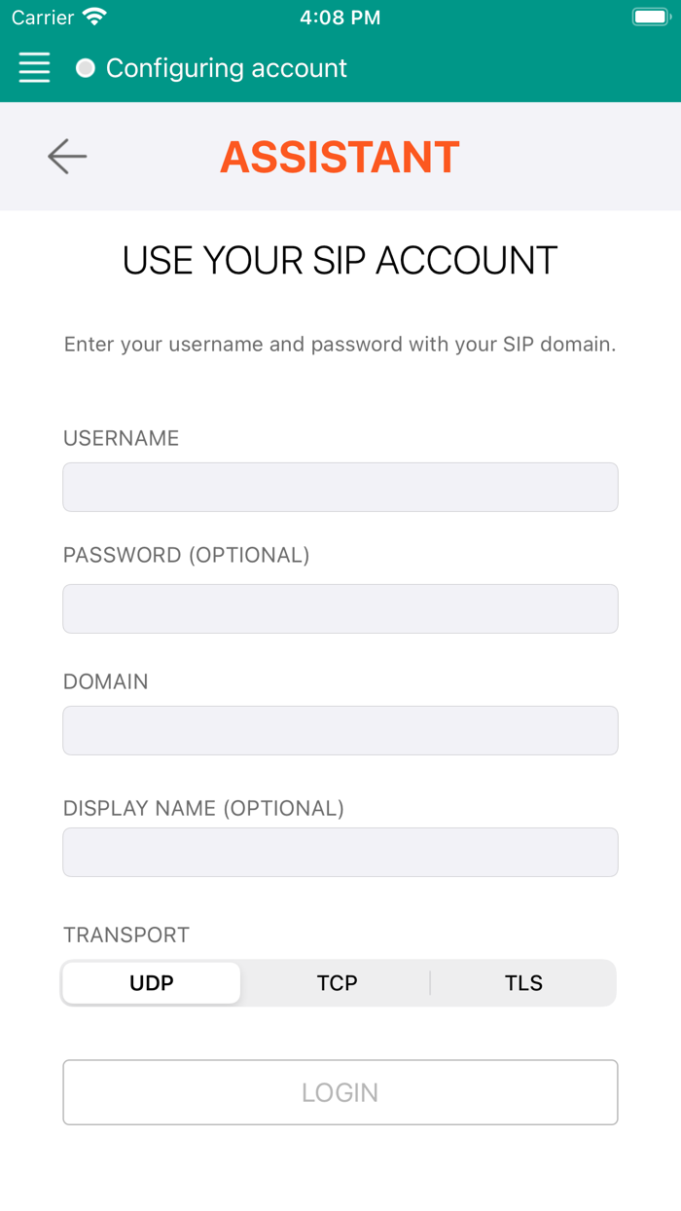The image size is (681, 1211).
Task: Tap the "Configuring account" status text
Action: 226,68
